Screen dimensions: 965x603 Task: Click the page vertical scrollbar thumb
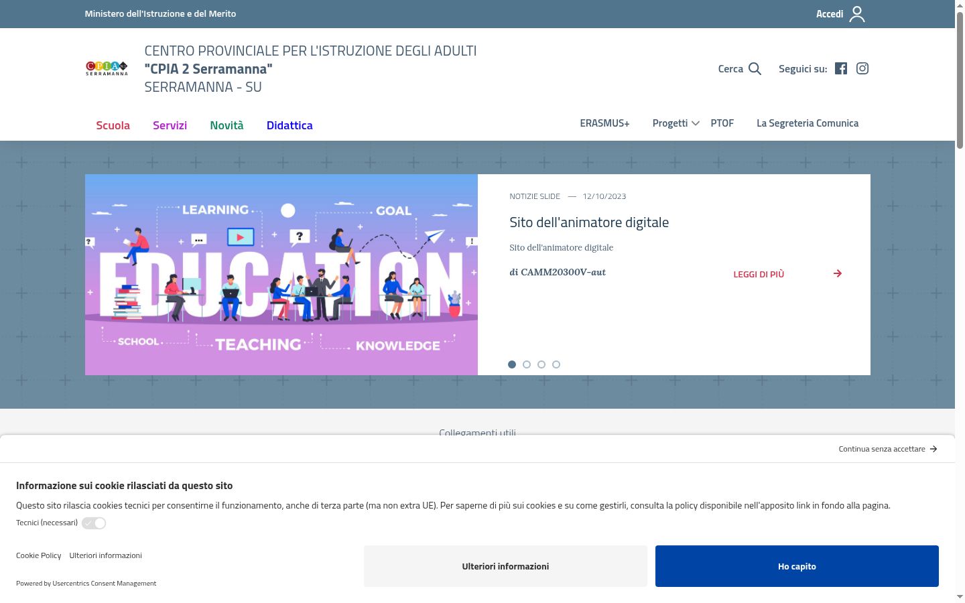pyautogui.click(x=960, y=79)
